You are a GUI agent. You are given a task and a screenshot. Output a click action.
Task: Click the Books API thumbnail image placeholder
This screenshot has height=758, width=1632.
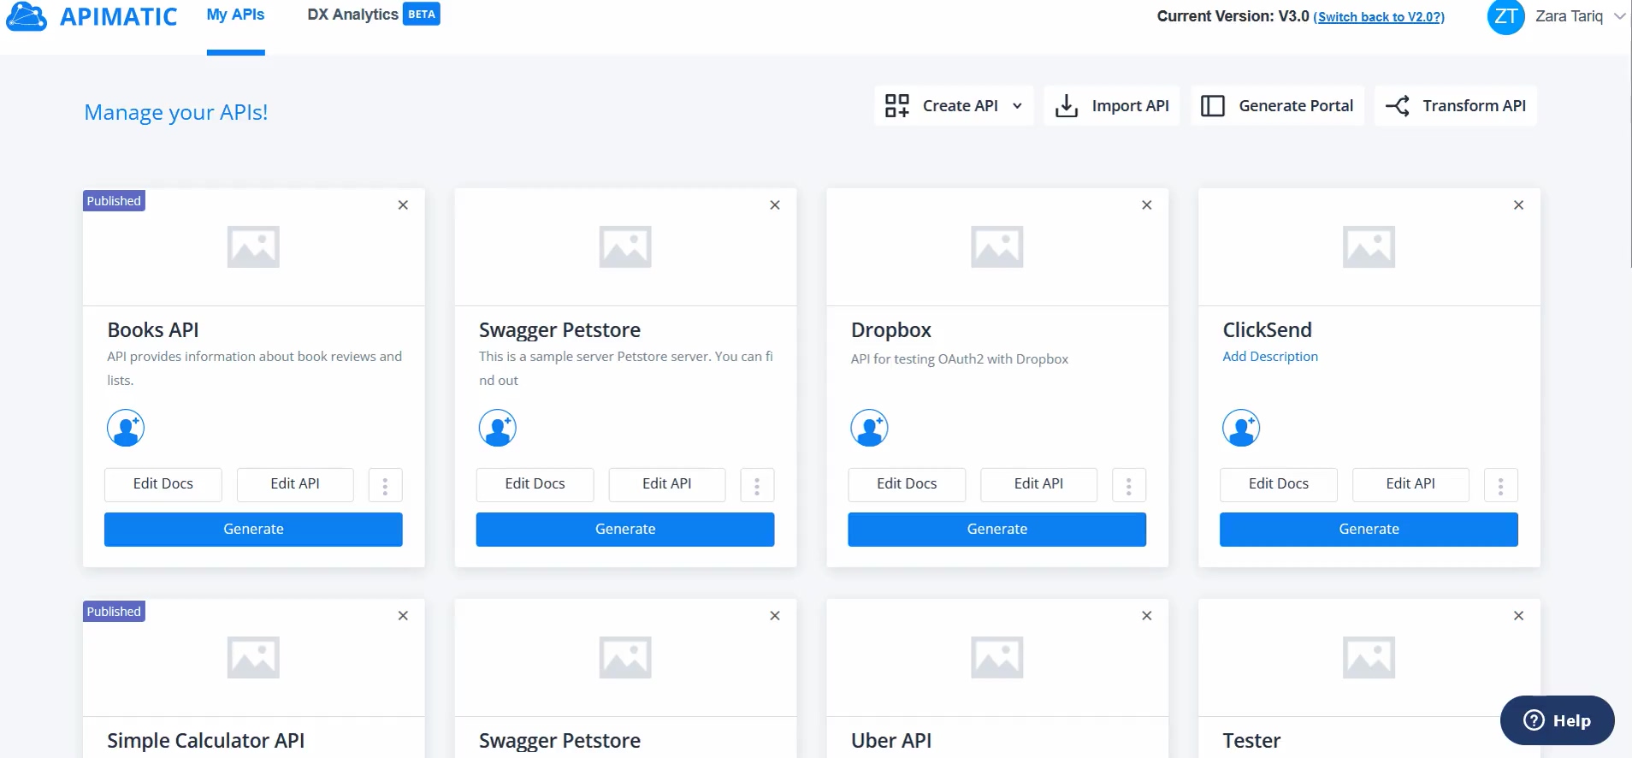[x=253, y=247]
